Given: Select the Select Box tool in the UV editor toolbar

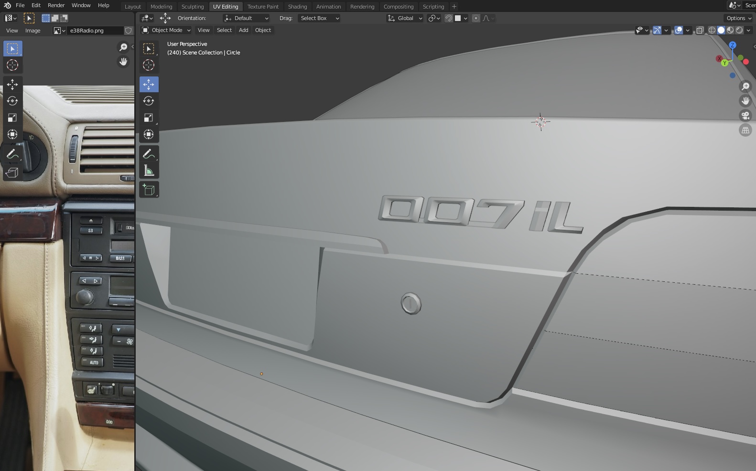Looking at the screenshot, I should coord(12,48).
